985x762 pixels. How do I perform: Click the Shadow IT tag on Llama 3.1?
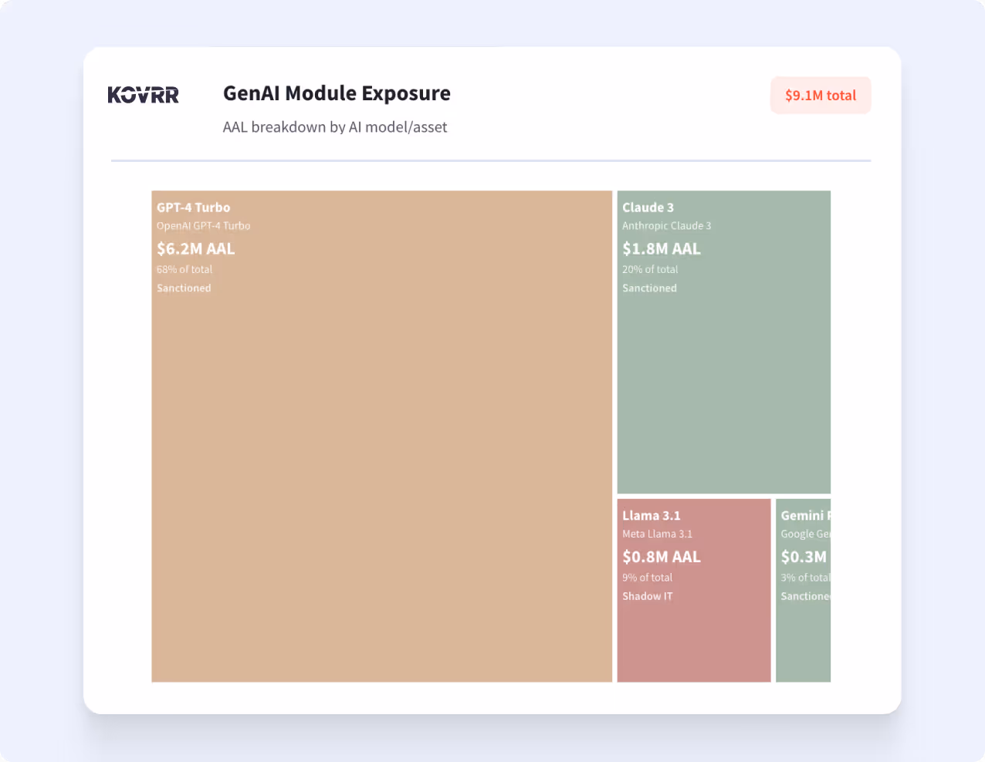click(x=647, y=595)
